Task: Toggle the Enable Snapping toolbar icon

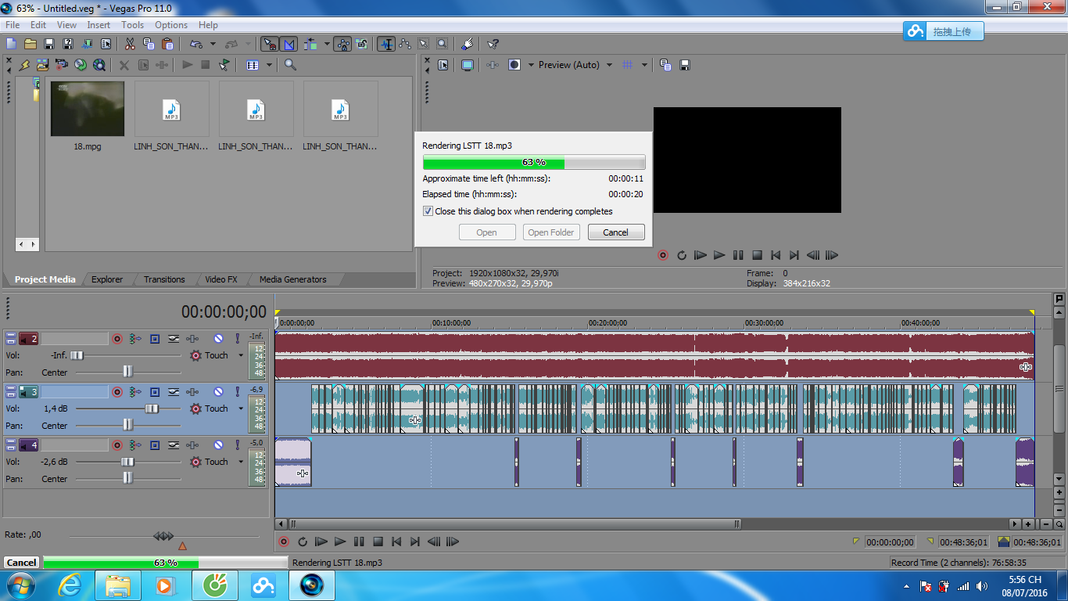Action: click(269, 44)
